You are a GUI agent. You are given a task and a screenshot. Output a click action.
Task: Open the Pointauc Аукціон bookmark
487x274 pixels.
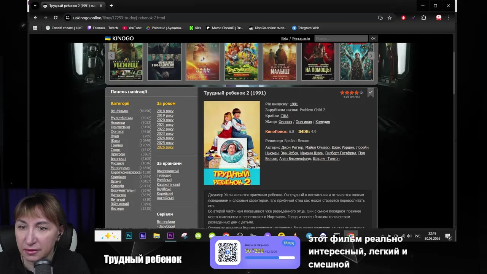165,28
